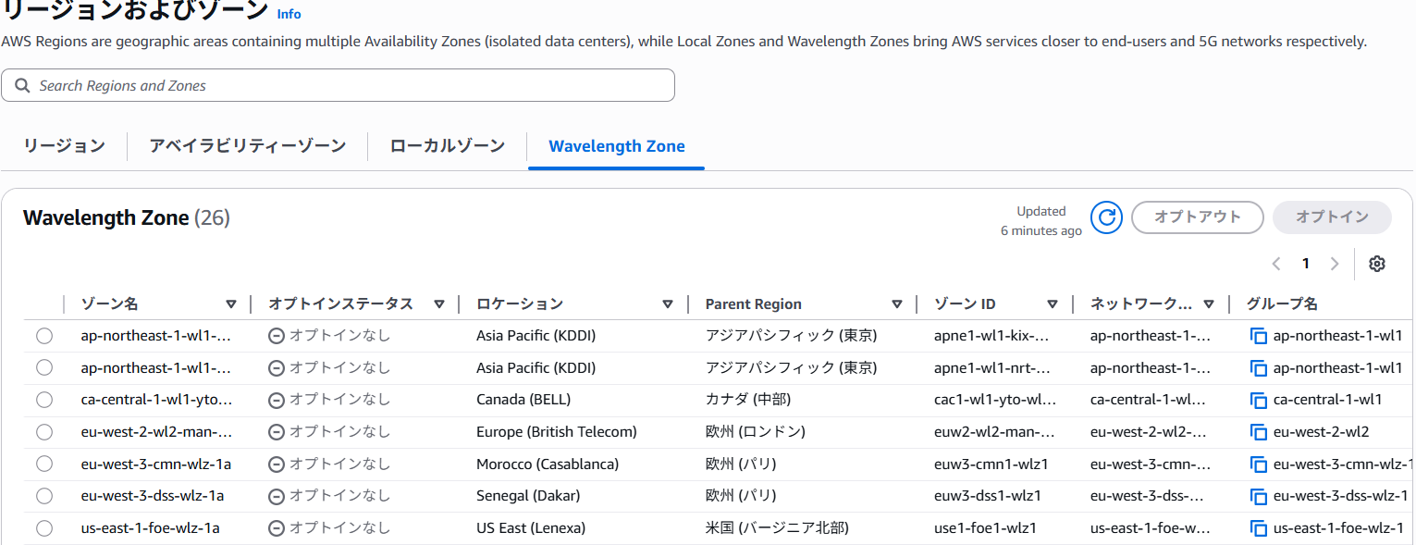
Task: Sort by ゾーン名 column arrow
Action: click(x=231, y=304)
